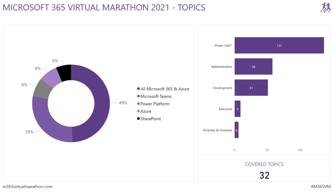The height and width of the screenshot is (192, 333).
Task: Select the gray Power Platform donut segment
Action: [42, 89]
